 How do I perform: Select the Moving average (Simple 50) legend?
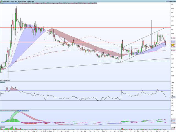pos(26,3)
